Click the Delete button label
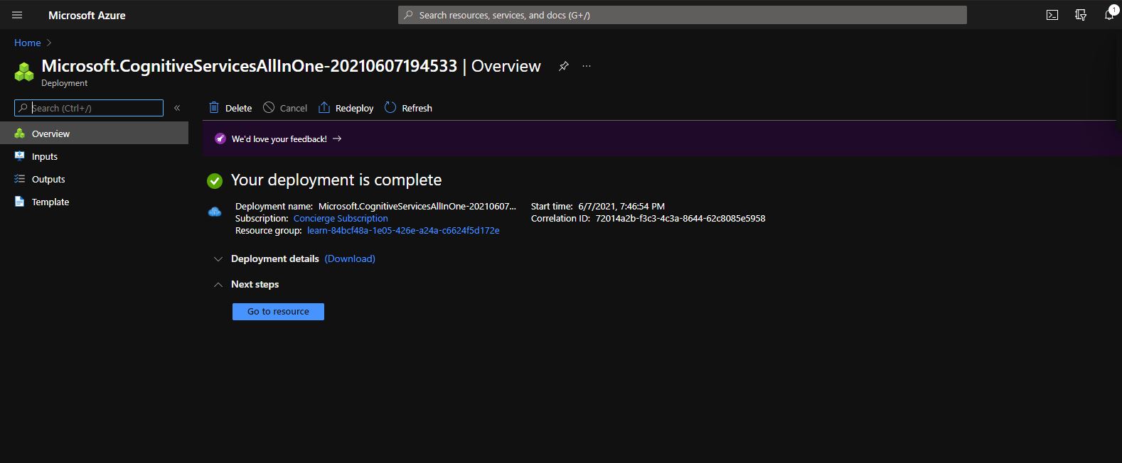The height and width of the screenshot is (463, 1122). pyautogui.click(x=238, y=108)
